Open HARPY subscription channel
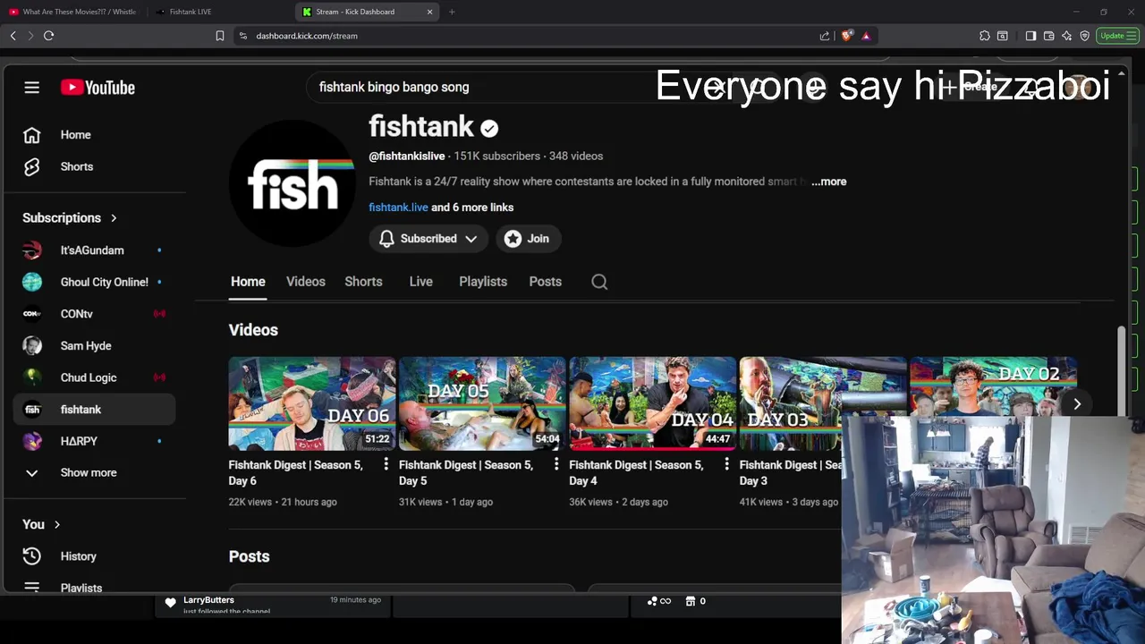The height and width of the screenshot is (644, 1145). pos(94,441)
